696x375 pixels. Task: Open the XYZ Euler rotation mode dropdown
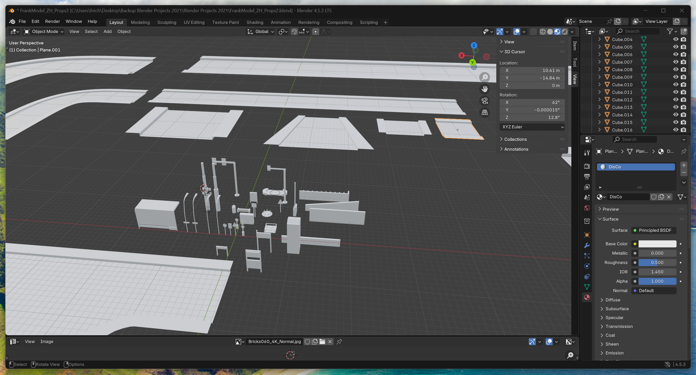(532, 127)
